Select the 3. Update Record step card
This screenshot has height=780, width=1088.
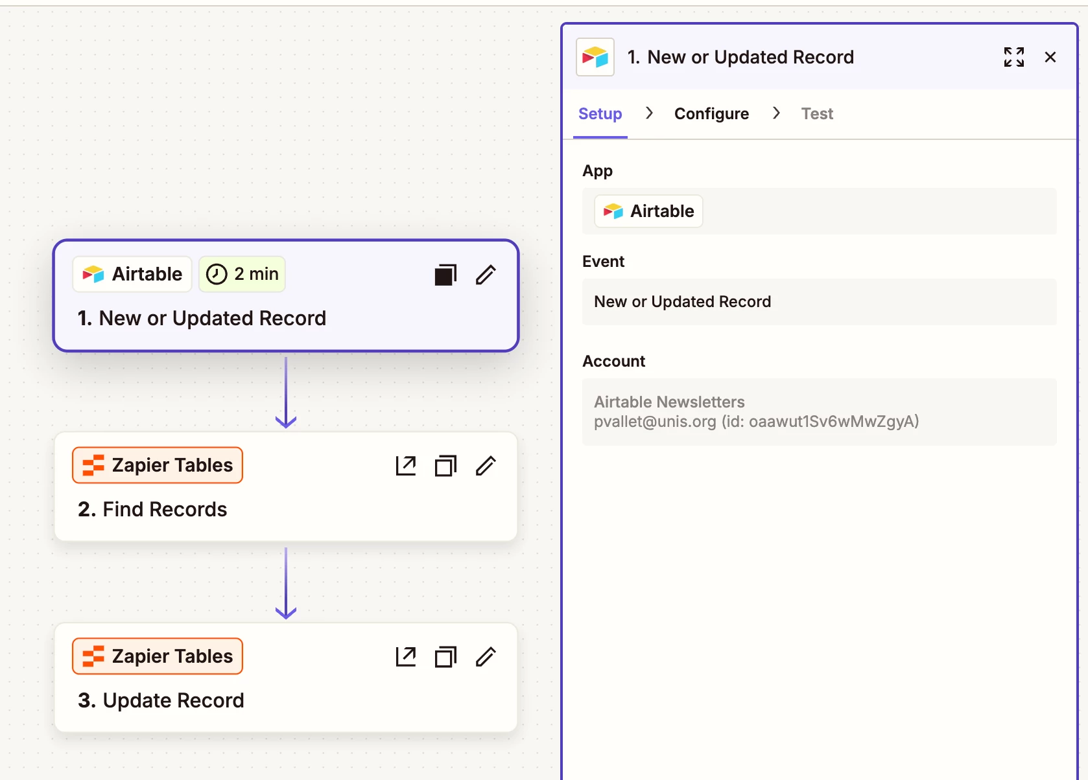pyautogui.click(x=286, y=678)
